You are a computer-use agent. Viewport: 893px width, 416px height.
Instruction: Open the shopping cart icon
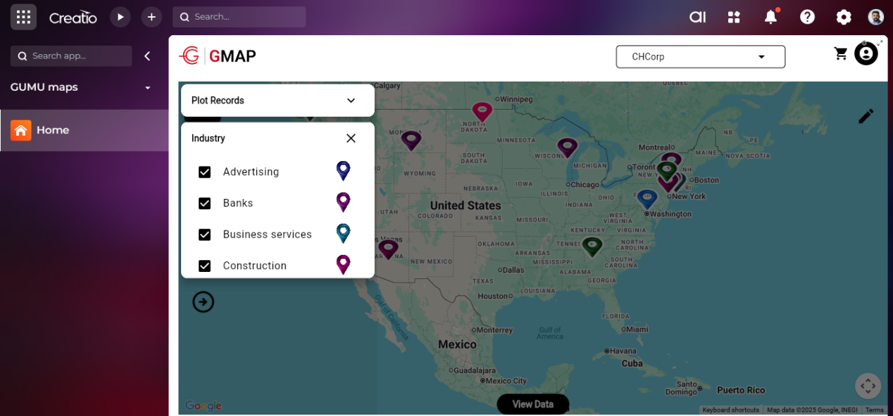[x=840, y=54]
